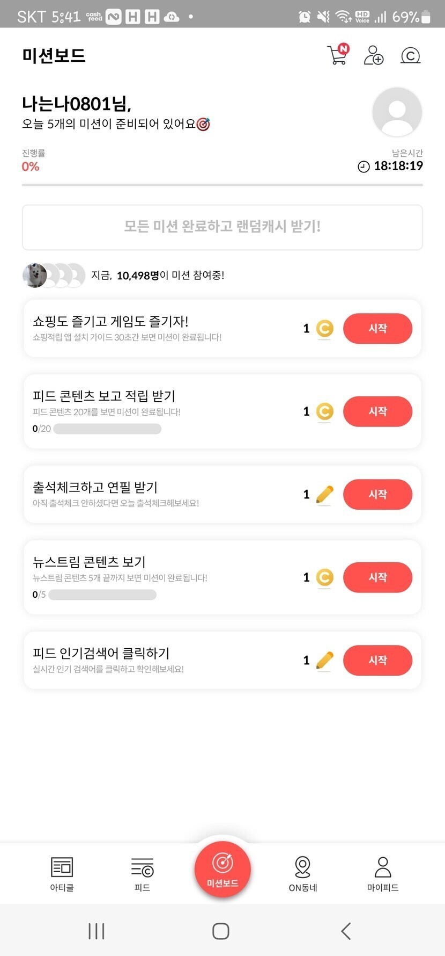The height and width of the screenshot is (956, 445).
Task: Tap the participant avatars dog photo
Action: 34,276
